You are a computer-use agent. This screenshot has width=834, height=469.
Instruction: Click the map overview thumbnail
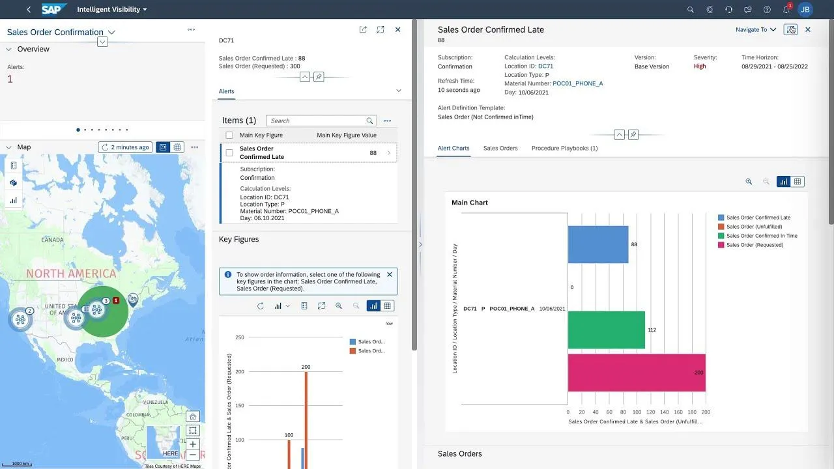click(x=163, y=442)
